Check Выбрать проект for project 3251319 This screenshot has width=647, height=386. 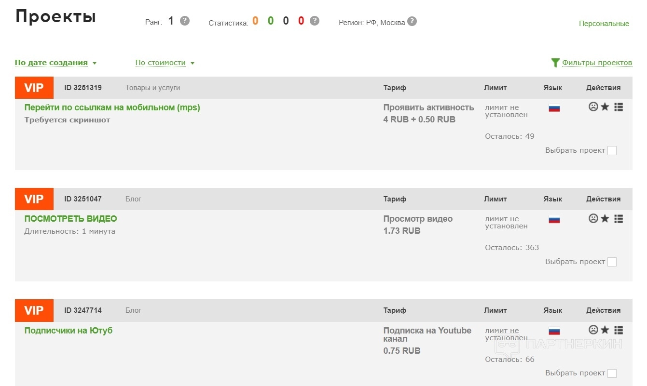click(612, 150)
